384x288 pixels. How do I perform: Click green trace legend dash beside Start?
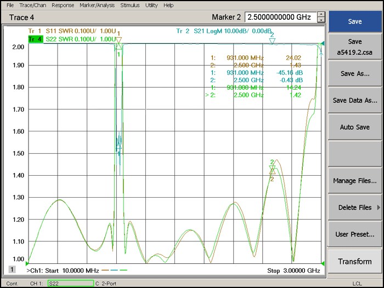point(123,270)
